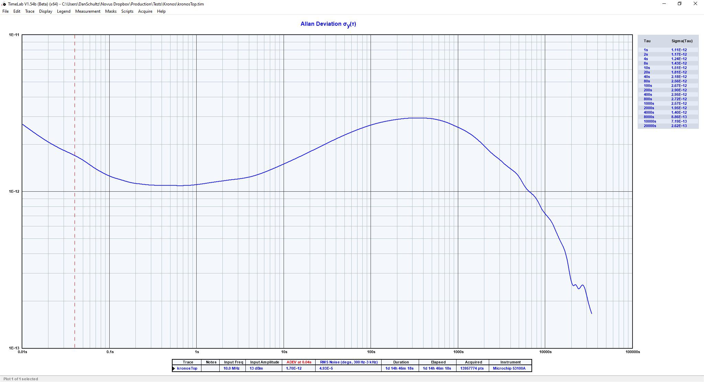
Task: Open the Measurement menu
Action: (88, 11)
